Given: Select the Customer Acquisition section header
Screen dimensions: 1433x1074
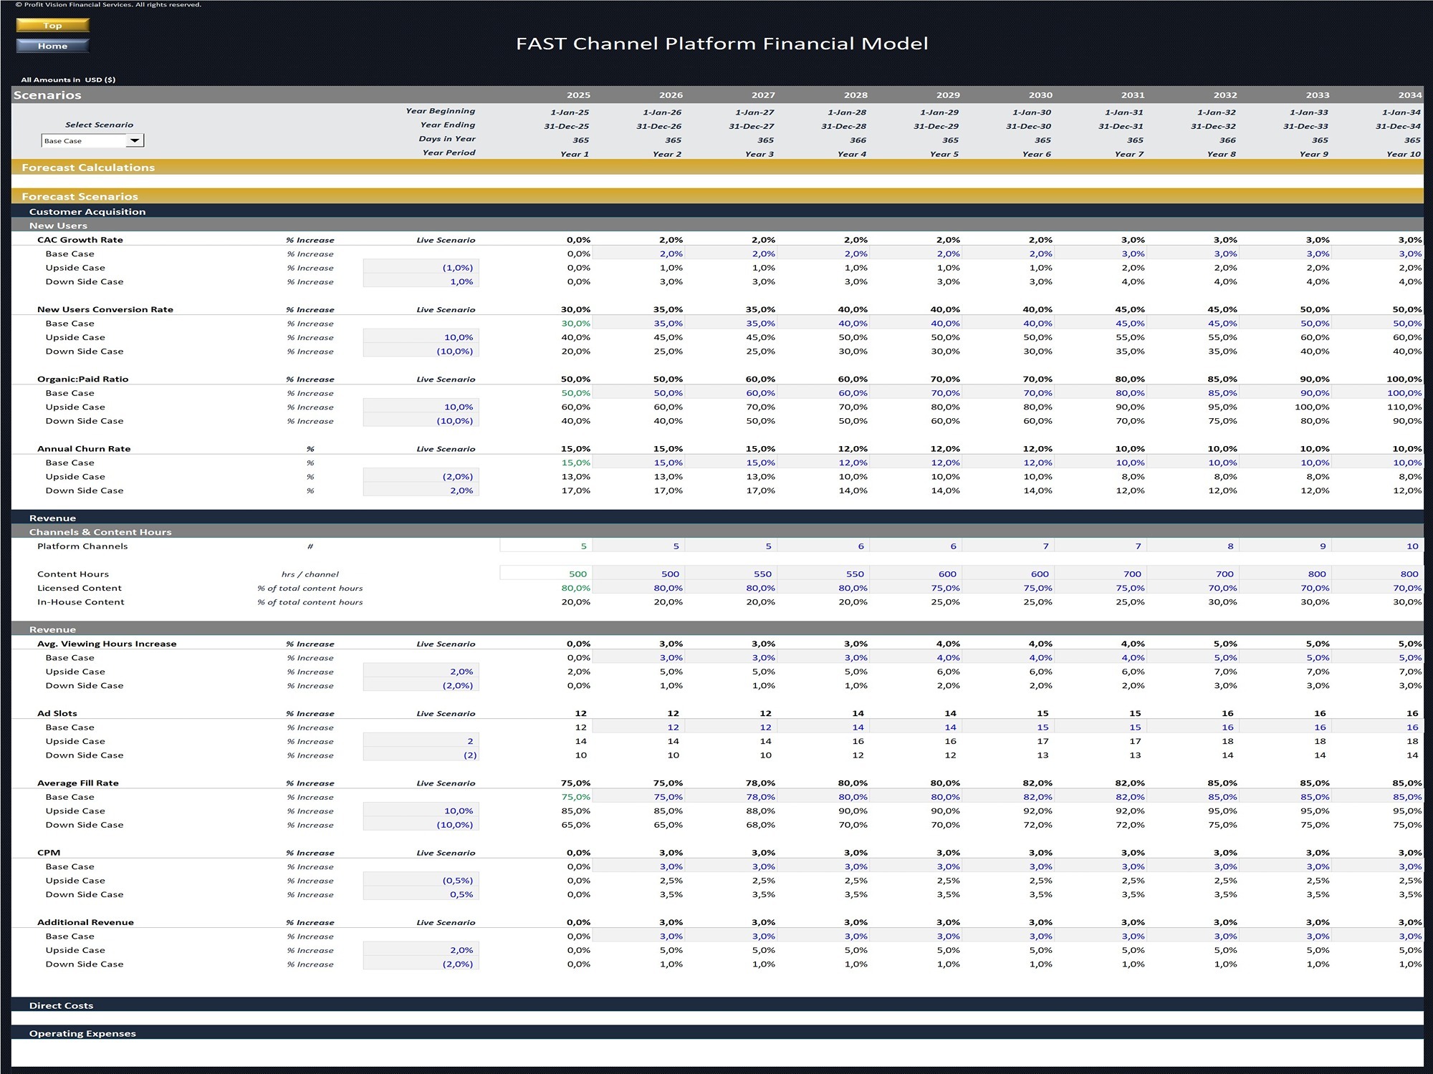Looking at the screenshot, I should 87,211.
